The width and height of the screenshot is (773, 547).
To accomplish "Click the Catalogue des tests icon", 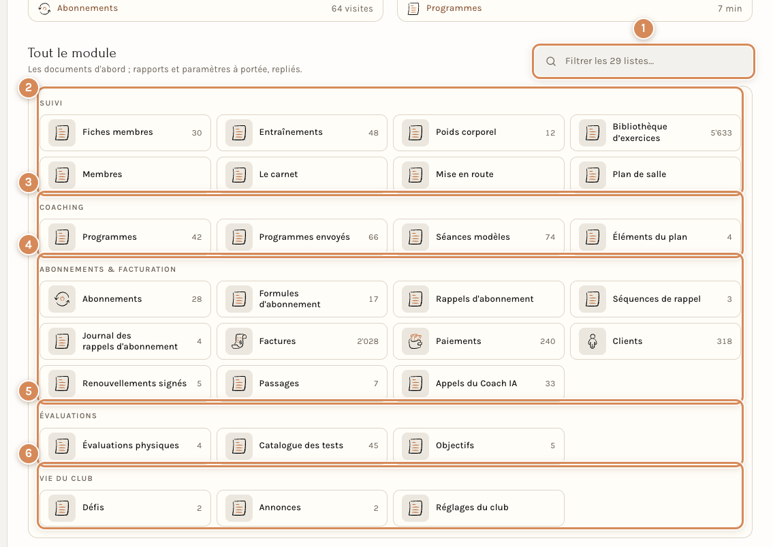I will pos(239,446).
